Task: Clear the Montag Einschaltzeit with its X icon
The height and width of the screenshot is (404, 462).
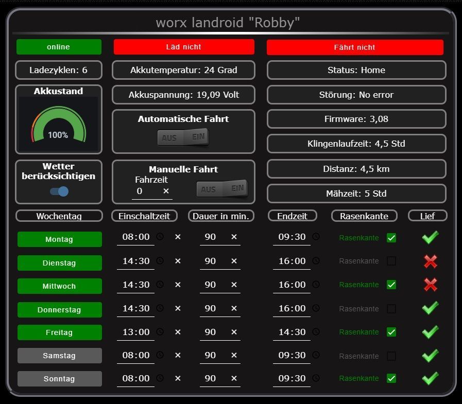Action: click(x=178, y=237)
